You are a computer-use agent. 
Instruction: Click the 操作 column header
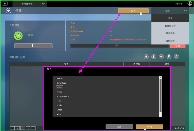[167, 64]
